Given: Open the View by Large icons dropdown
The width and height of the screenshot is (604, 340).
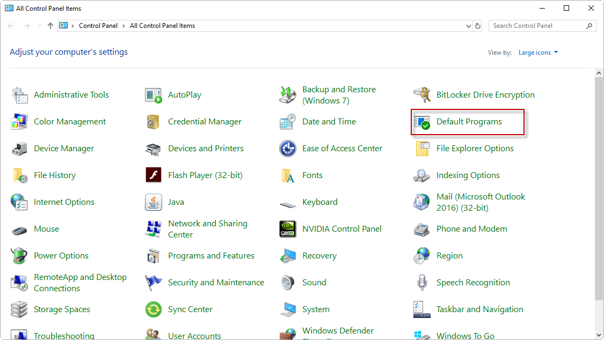Looking at the screenshot, I should 538,53.
